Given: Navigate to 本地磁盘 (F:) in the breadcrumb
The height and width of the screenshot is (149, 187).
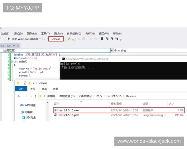Looking at the screenshot, I should tap(67, 96).
